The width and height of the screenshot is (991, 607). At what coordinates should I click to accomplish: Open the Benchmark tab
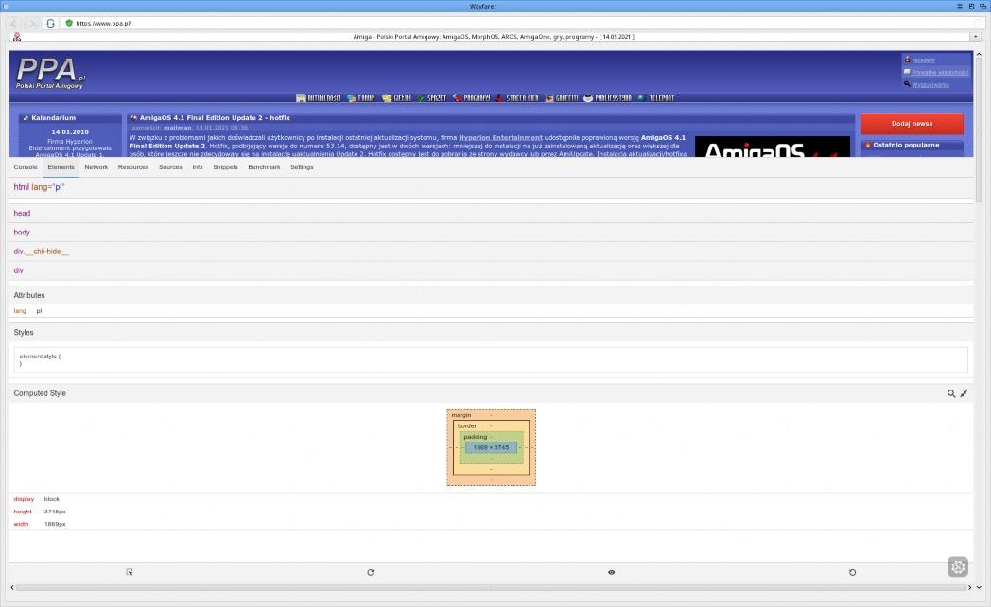pyautogui.click(x=264, y=167)
